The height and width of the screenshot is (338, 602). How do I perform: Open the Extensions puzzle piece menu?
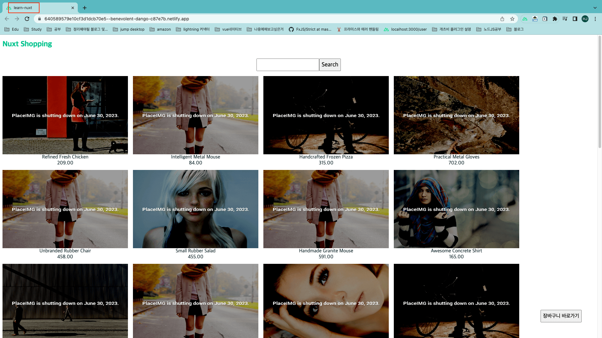(555, 19)
